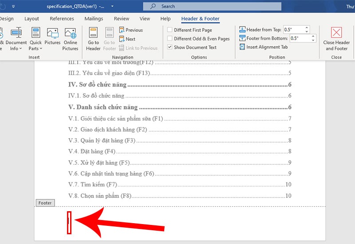Click entry V.2. Giao dịch khách hàng (F2)
This screenshot has width=355, height=244.
point(180,129)
